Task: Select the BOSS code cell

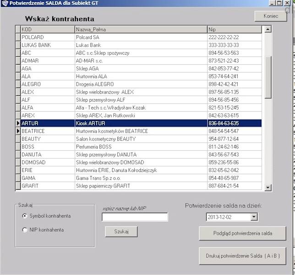Action: pyautogui.click(x=48, y=147)
